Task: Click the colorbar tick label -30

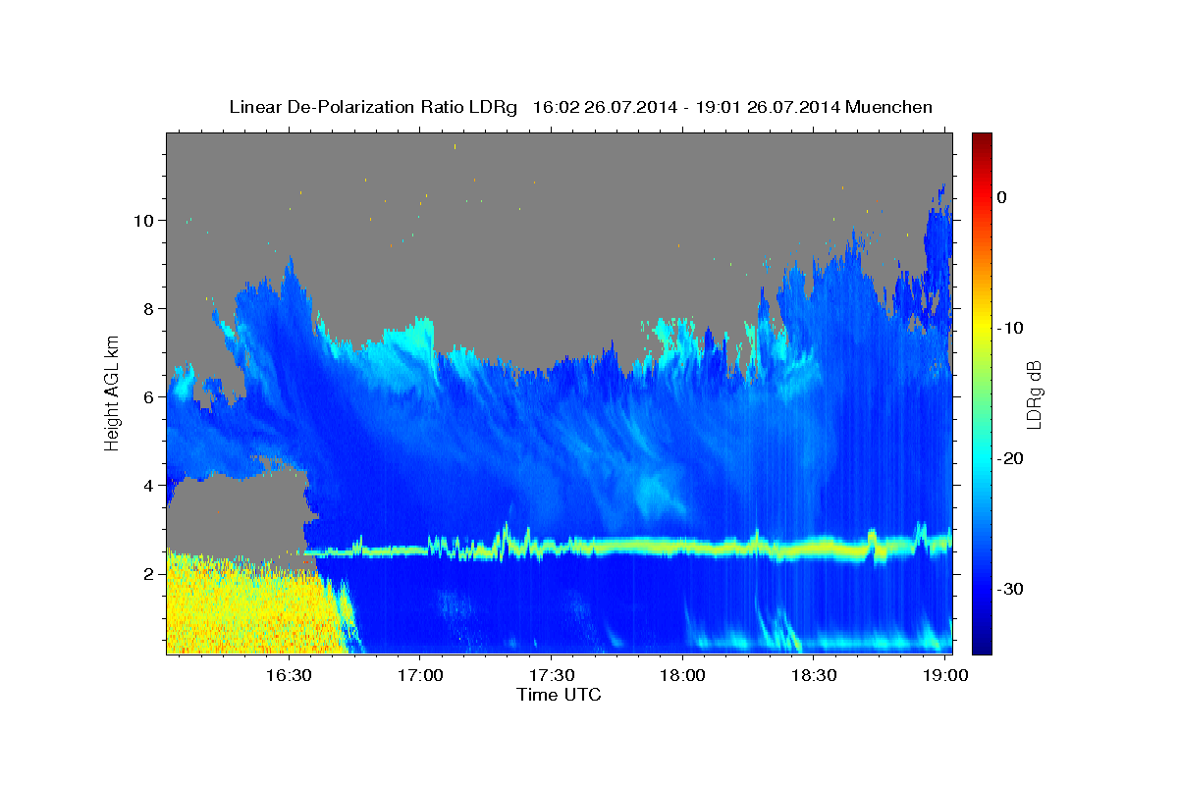Action: point(1010,589)
